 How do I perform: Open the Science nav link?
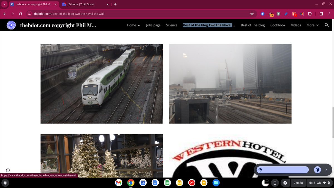point(172,25)
